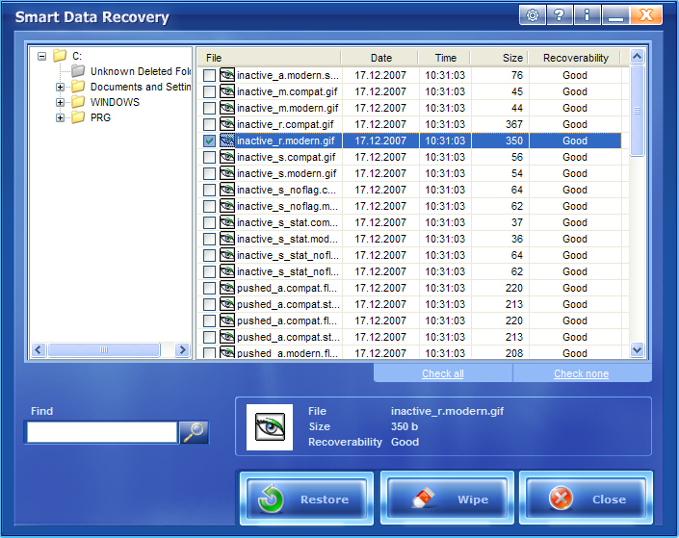This screenshot has height=538, width=679.
Task: Click inside the Find text field
Action: pos(101,433)
